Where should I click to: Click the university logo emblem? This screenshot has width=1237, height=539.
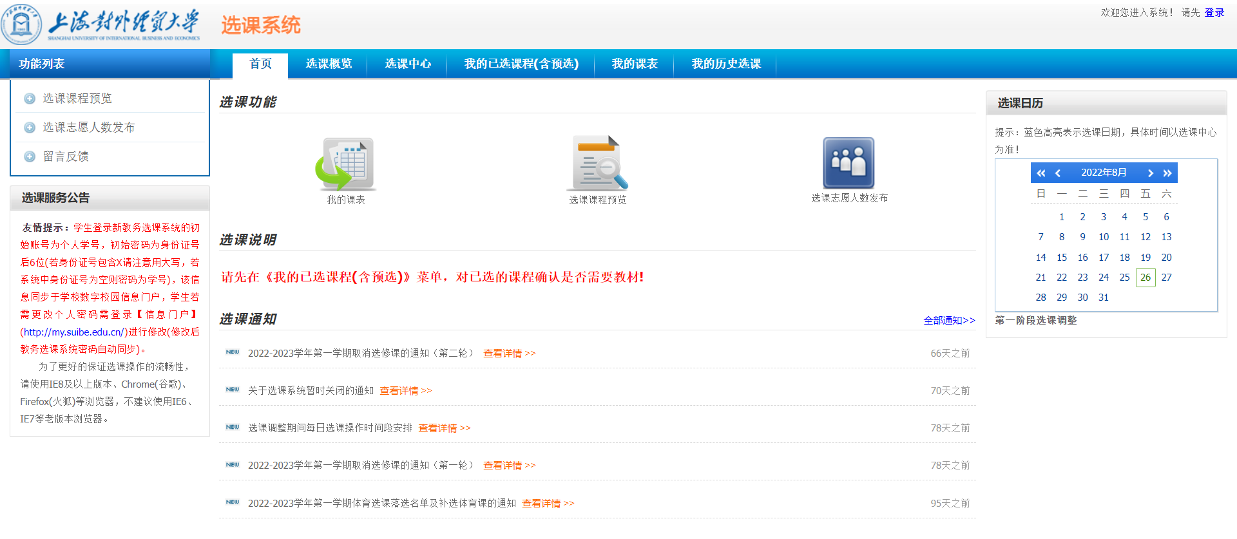coord(21,24)
